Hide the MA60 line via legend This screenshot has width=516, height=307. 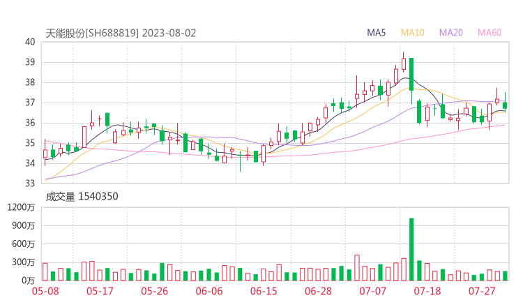489,33
